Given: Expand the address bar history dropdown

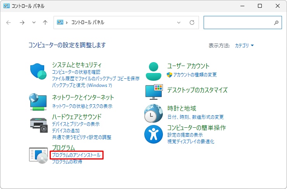Looking at the screenshot, I should click(x=179, y=23).
